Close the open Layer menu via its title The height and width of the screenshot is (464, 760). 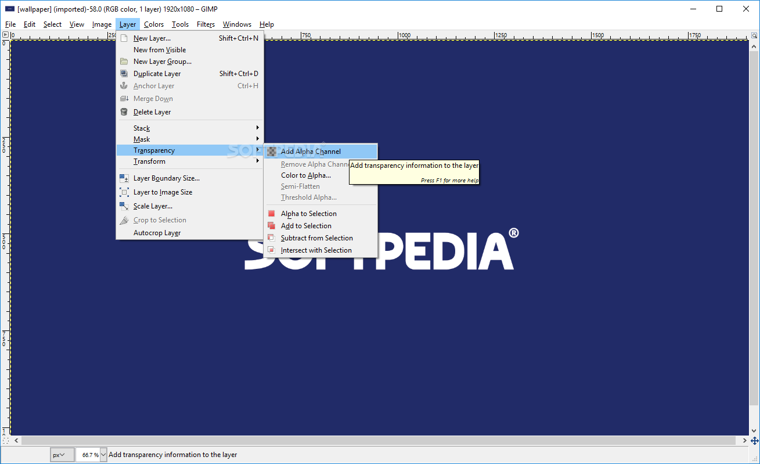(128, 24)
